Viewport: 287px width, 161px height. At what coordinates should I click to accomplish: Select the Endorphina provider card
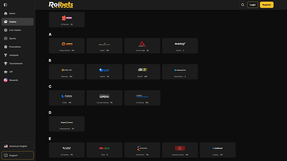tap(142, 150)
